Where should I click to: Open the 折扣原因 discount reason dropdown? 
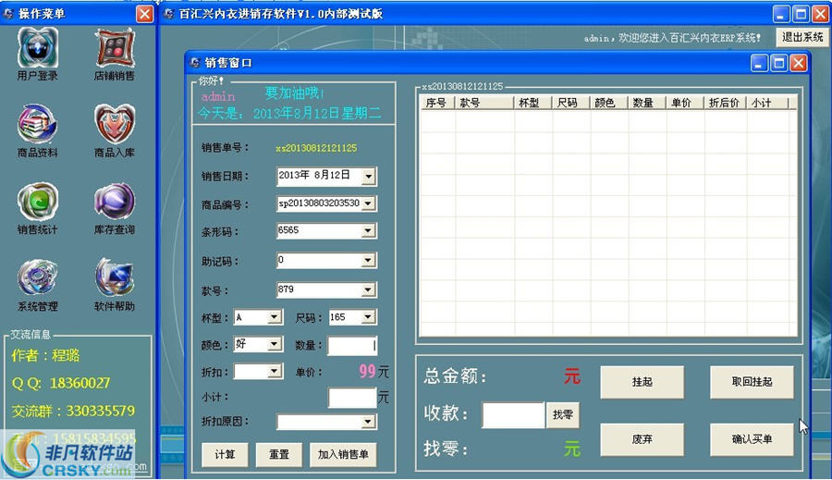pos(369,422)
